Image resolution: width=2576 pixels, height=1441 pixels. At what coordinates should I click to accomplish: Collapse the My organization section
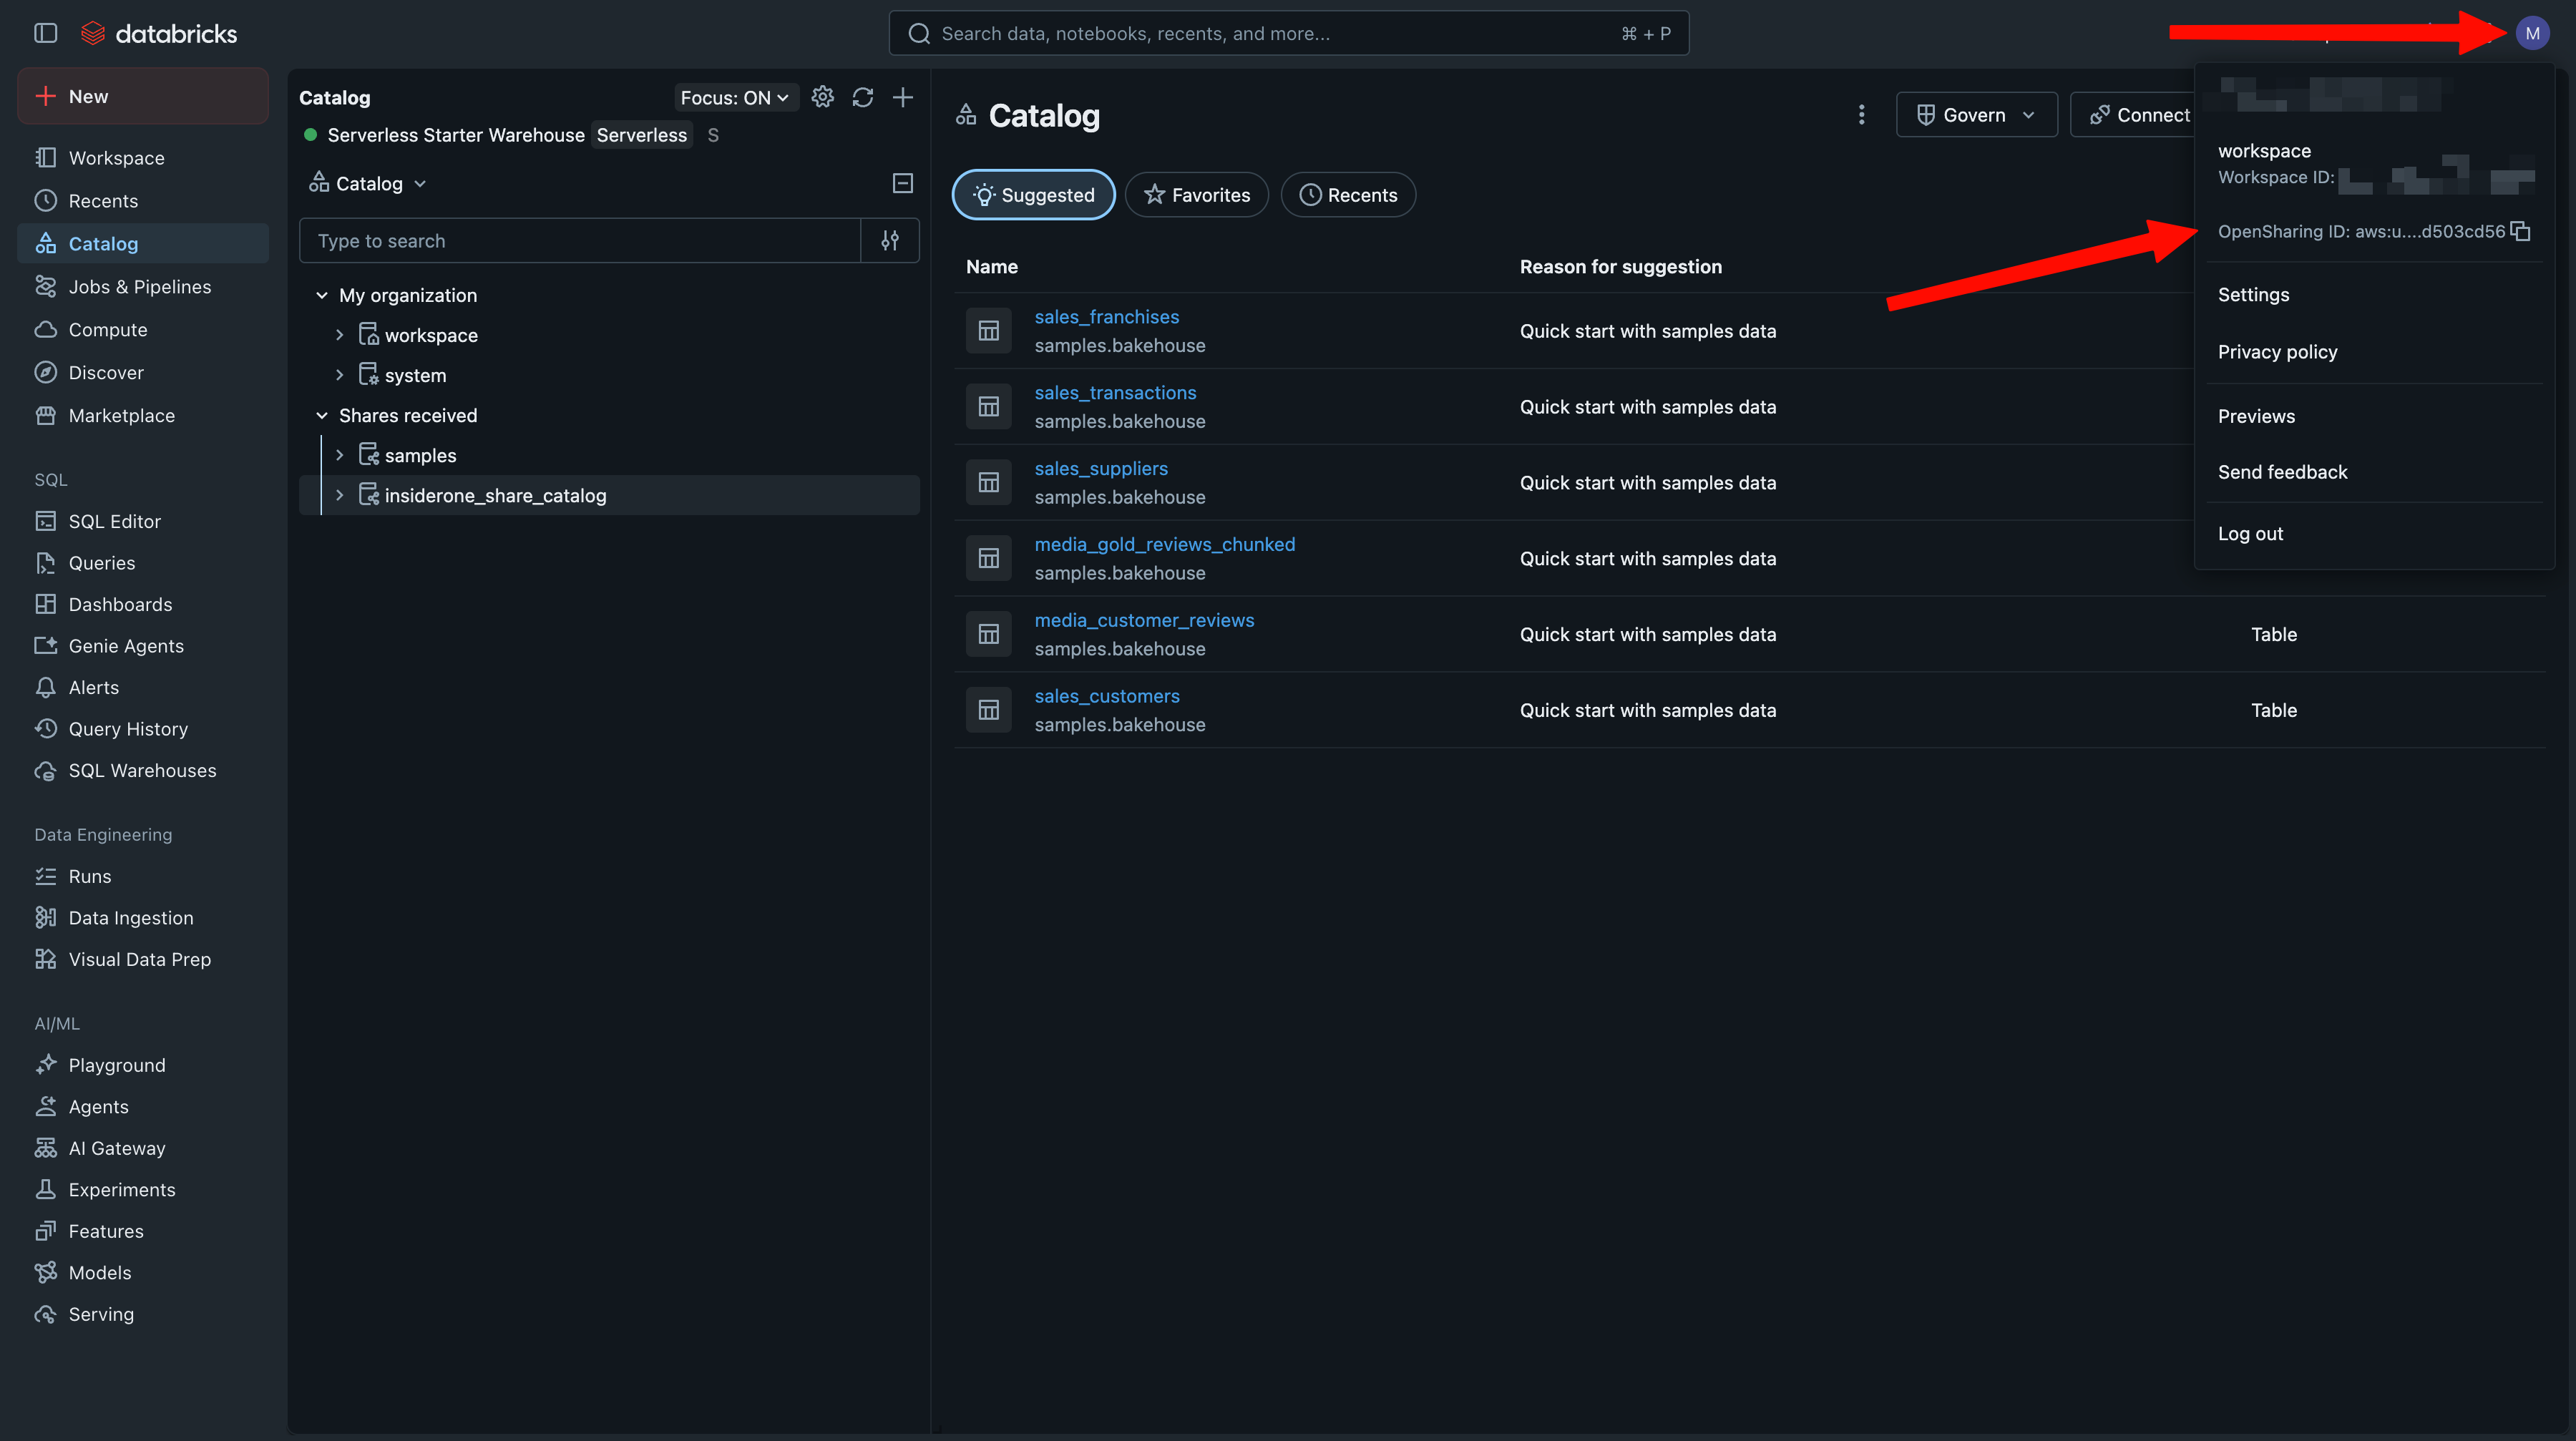pos(322,295)
